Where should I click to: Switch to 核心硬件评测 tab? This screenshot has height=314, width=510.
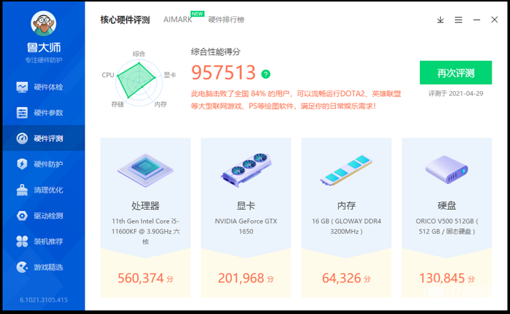[125, 20]
